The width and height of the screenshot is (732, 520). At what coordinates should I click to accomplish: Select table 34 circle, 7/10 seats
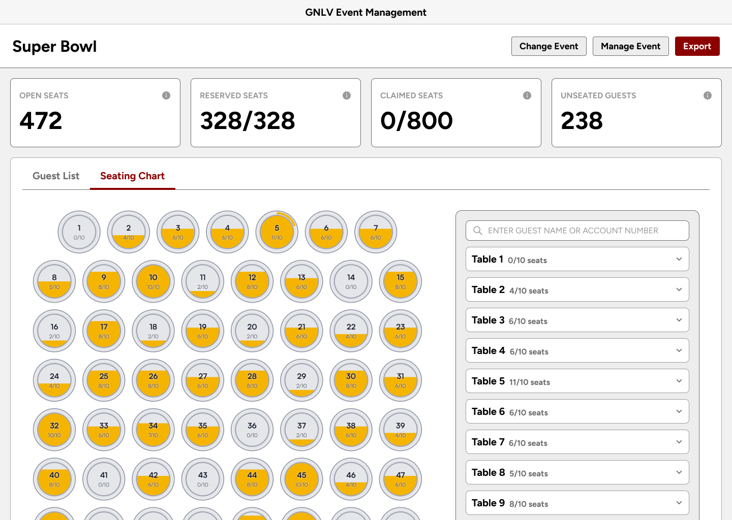click(x=154, y=430)
